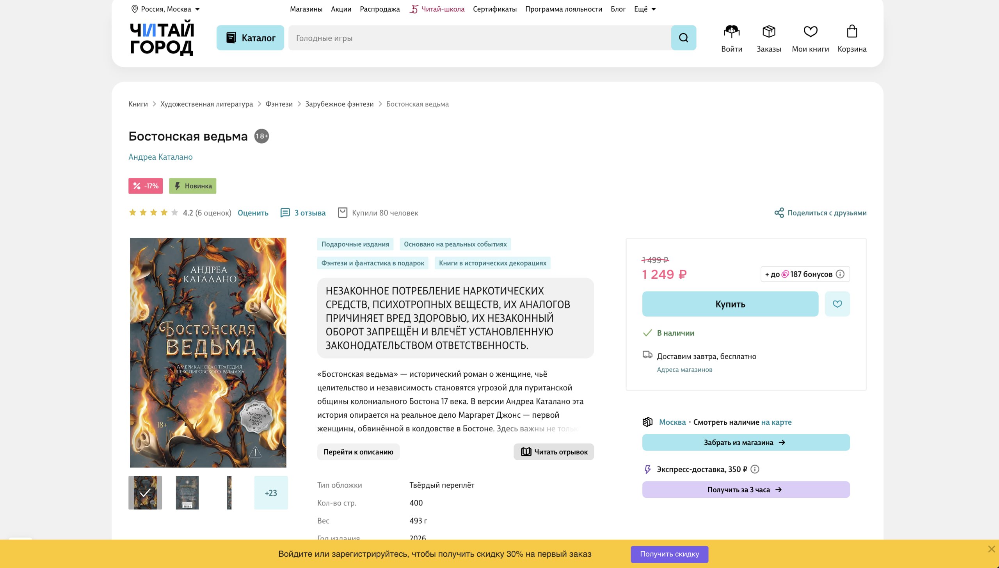Click the first rating star

point(133,212)
